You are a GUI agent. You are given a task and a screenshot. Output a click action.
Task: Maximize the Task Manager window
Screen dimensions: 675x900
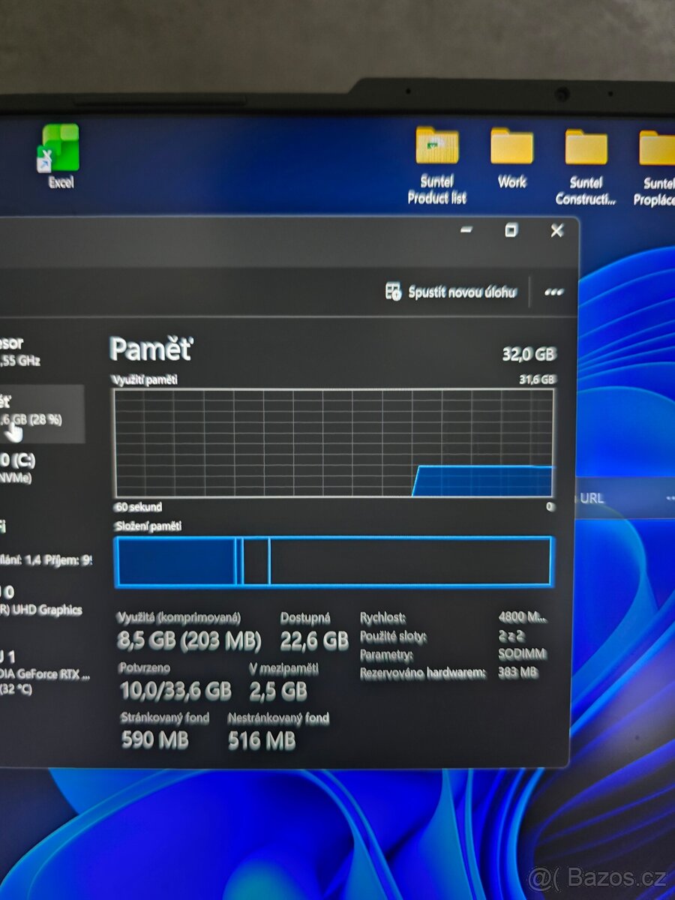[x=511, y=232]
